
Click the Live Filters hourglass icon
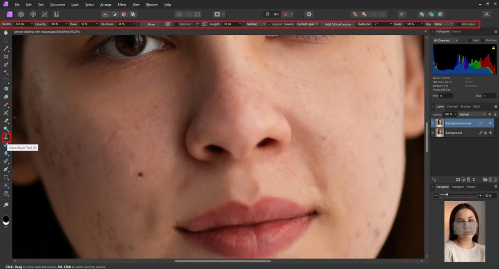point(474,180)
